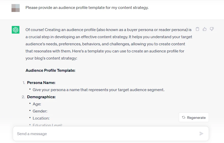The height and width of the screenshot is (143, 224).
Task: Click the text 'your blog's content strategy:'
Action: point(51,58)
